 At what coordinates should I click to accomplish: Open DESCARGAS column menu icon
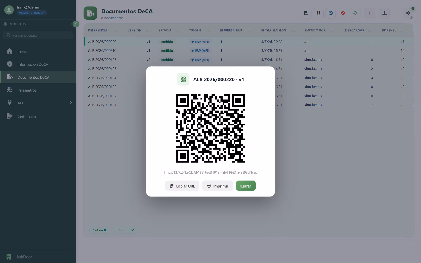coord(370,30)
